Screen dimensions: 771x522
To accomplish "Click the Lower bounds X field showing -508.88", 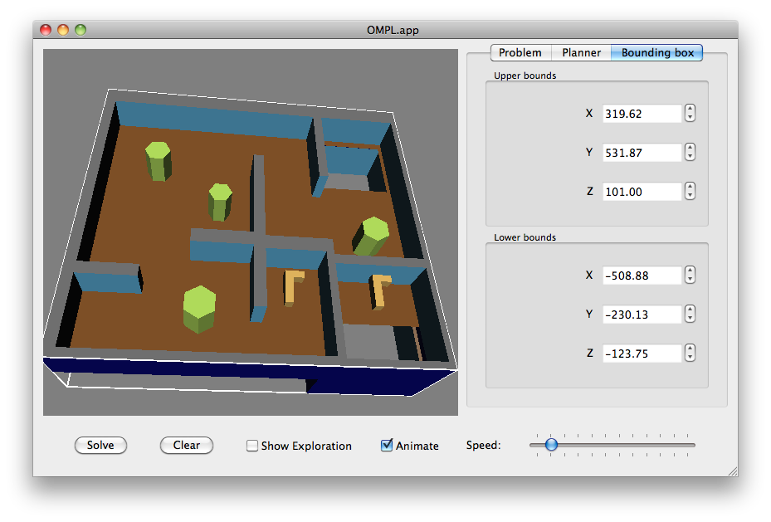I will [642, 276].
